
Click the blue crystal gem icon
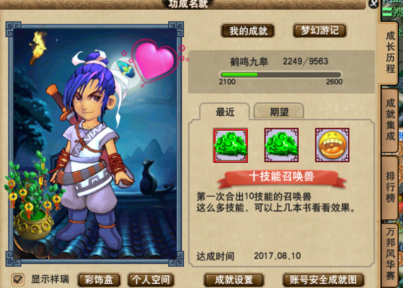point(126,69)
